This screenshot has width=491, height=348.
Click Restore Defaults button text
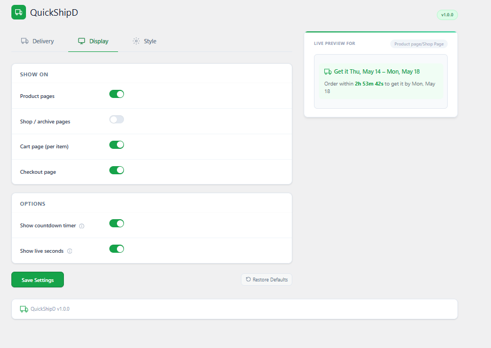tap(270, 279)
